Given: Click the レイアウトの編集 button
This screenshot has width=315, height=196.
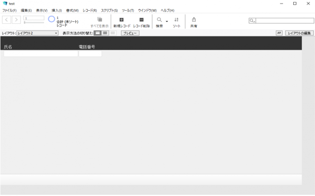Looking at the screenshot, I should pos(299,33).
